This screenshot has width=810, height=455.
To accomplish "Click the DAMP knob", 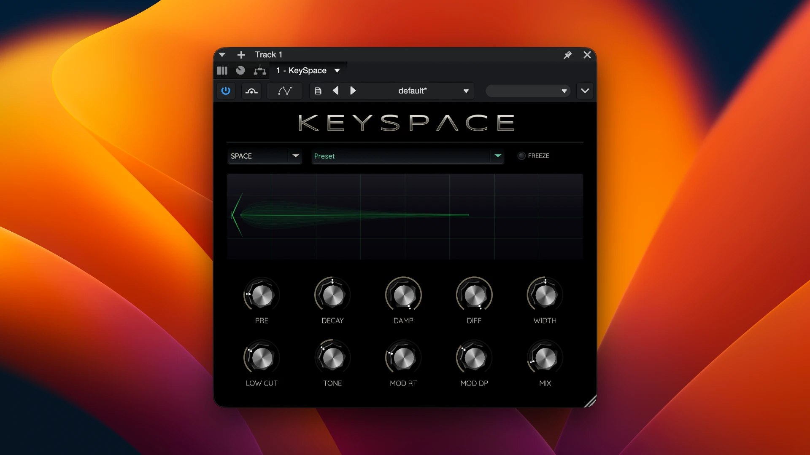I will 403,295.
